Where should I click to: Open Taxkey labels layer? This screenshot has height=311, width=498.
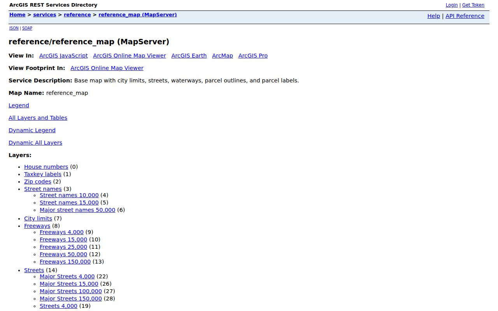[43, 174]
